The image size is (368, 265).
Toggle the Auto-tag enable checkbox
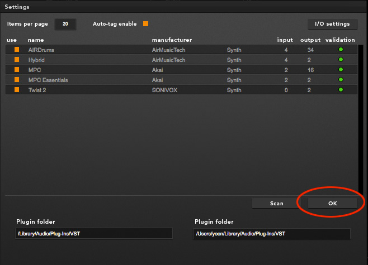click(x=145, y=24)
